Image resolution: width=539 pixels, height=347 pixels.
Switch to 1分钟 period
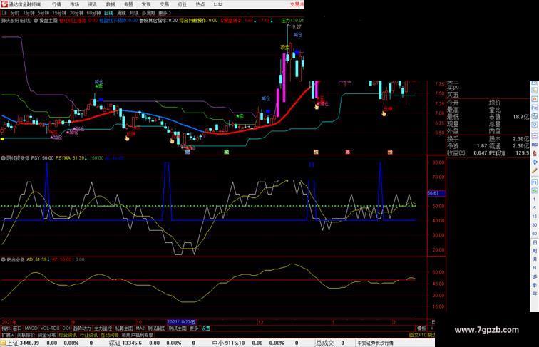tap(29, 13)
